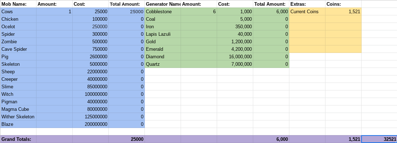Image resolution: width=397 pixels, height=143 pixels.
Task: Select the Quartz generator name cell
Action: point(163,64)
